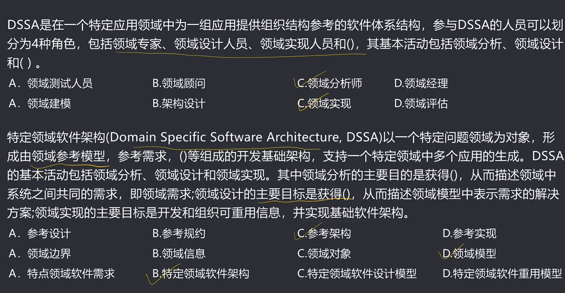Click answer B.领域信息

coord(179,253)
